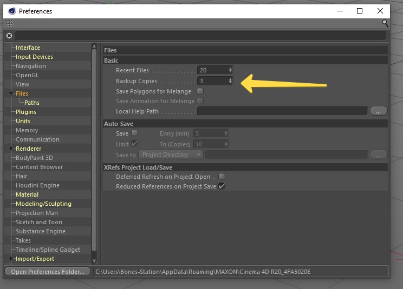403x289 pixels.
Task: Click the Auto-Save section header
Action: tap(245, 124)
